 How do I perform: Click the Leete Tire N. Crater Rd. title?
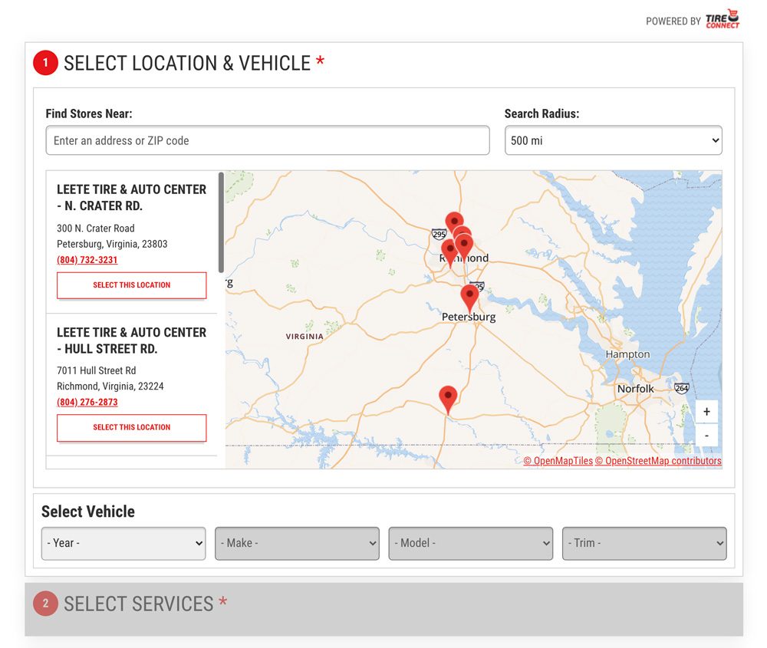click(x=132, y=198)
